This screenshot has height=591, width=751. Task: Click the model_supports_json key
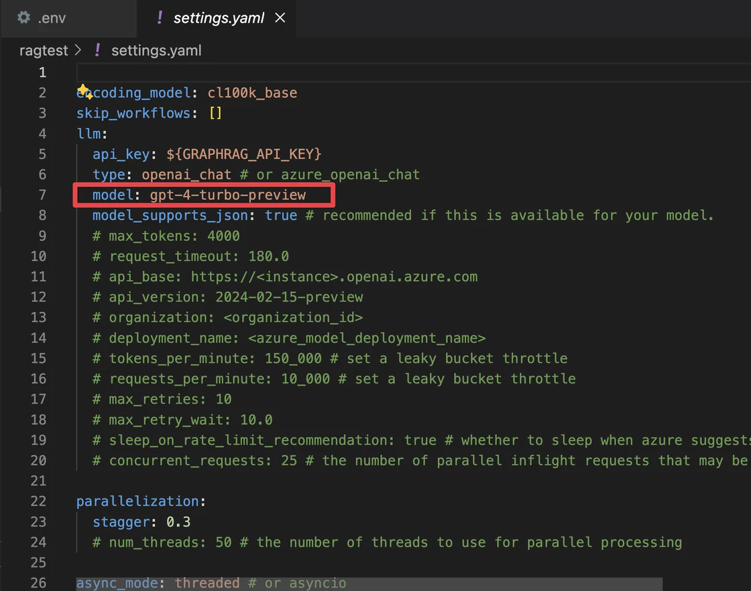(x=170, y=215)
